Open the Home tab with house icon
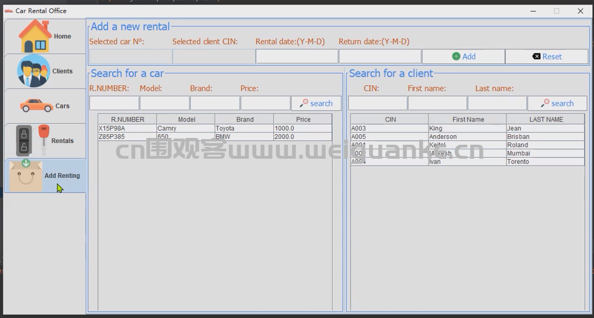 pos(45,36)
